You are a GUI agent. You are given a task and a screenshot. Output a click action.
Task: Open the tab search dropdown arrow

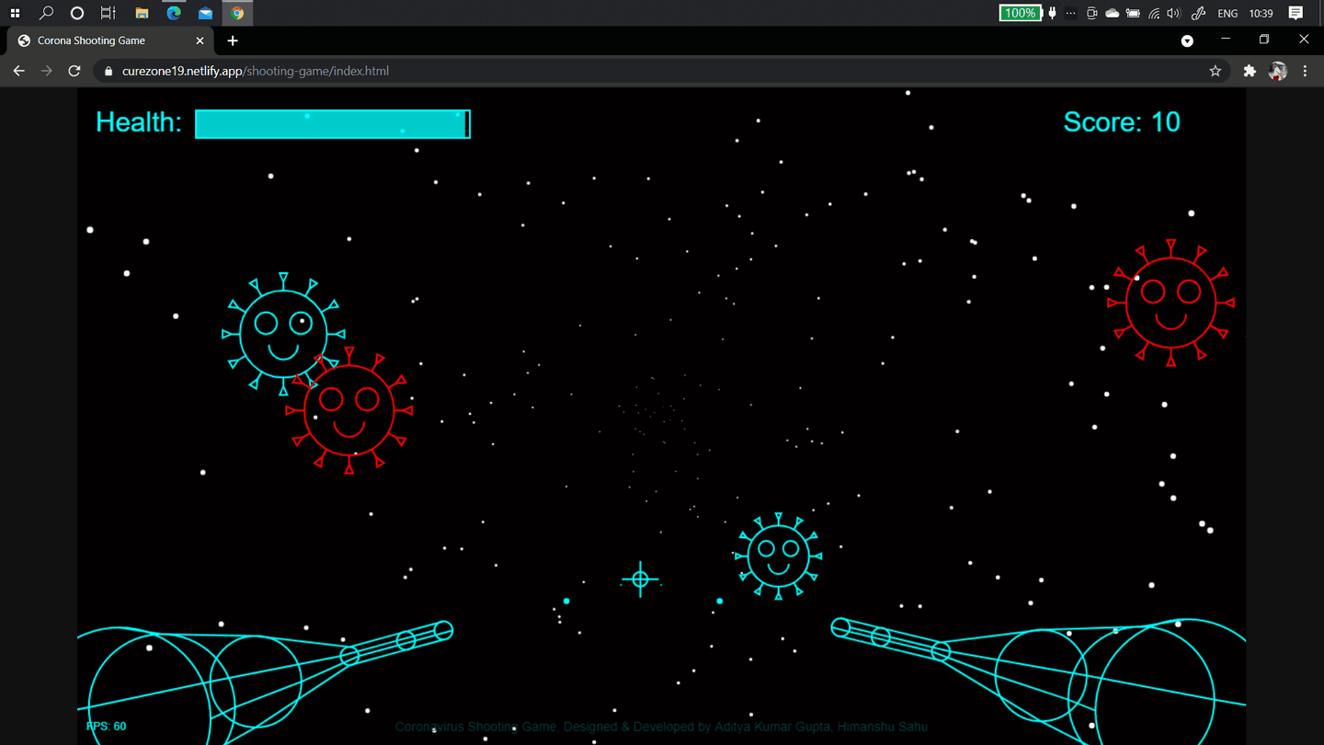tap(1187, 40)
